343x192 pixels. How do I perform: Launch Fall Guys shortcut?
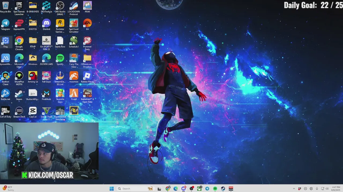46,77
